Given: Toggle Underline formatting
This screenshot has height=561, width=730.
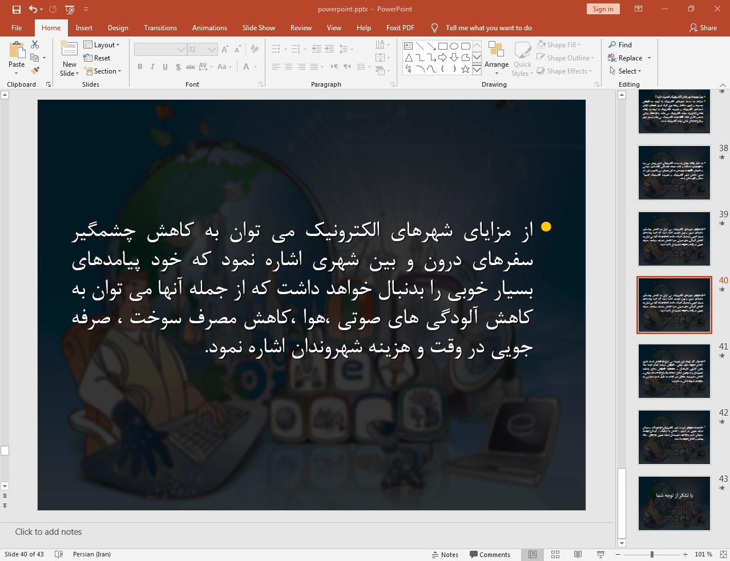Looking at the screenshot, I should click(x=165, y=67).
